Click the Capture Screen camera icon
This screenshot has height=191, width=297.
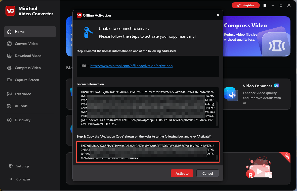coord(9,80)
